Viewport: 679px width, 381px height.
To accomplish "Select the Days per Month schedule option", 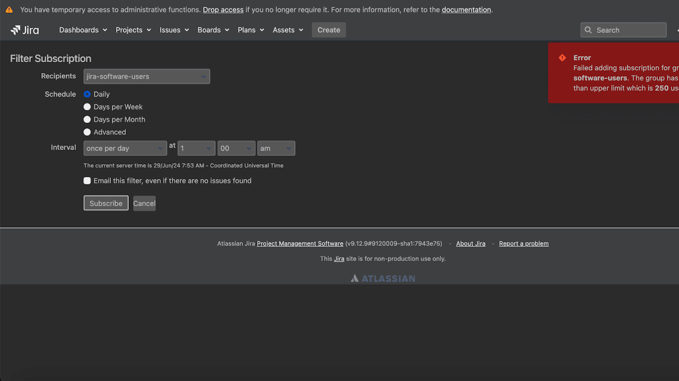I will (87, 119).
